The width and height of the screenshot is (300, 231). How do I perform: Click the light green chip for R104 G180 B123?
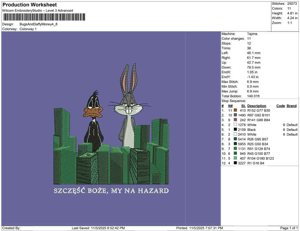[235, 158]
